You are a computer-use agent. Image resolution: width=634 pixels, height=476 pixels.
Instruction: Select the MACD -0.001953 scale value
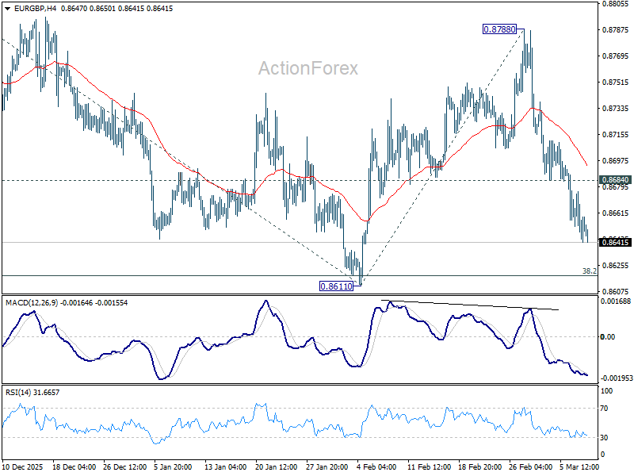[x=617, y=378]
